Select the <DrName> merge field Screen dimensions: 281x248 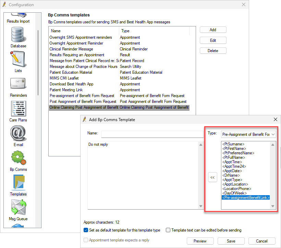pos(231,175)
